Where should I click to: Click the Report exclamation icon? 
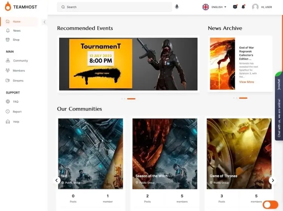pos(8,112)
